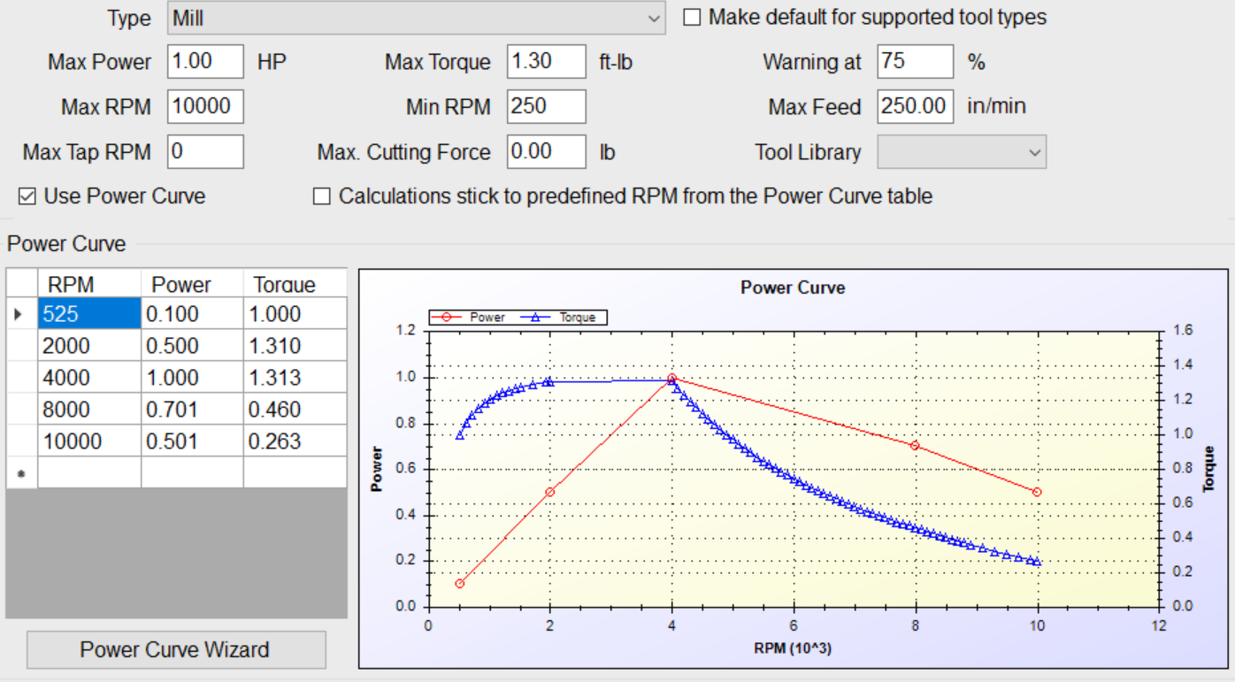Click the row selector arrow for first row
This screenshot has width=1235, height=682.
click(x=21, y=314)
